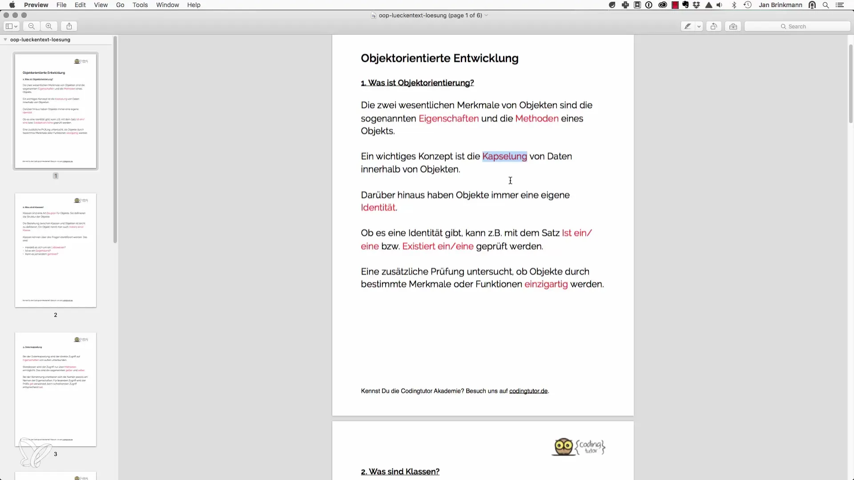Image resolution: width=854 pixels, height=480 pixels.
Task: Open the Dropbox menu bar icon
Action: pos(697,5)
